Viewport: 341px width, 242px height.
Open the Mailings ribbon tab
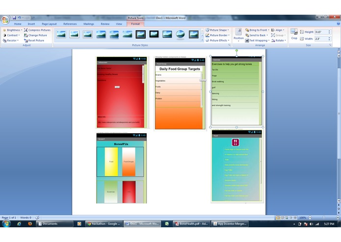(89, 24)
